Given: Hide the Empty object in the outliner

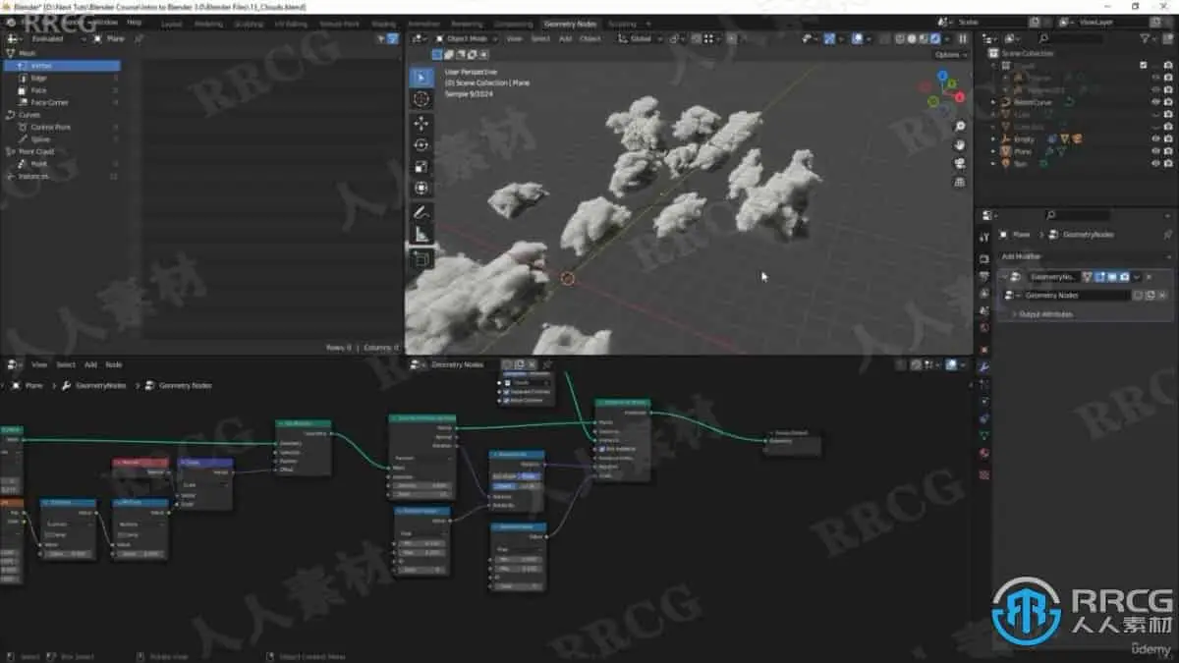Looking at the screenshot, I should [1155, 138].
